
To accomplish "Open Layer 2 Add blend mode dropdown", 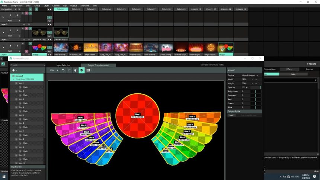I will click(14, 36).
